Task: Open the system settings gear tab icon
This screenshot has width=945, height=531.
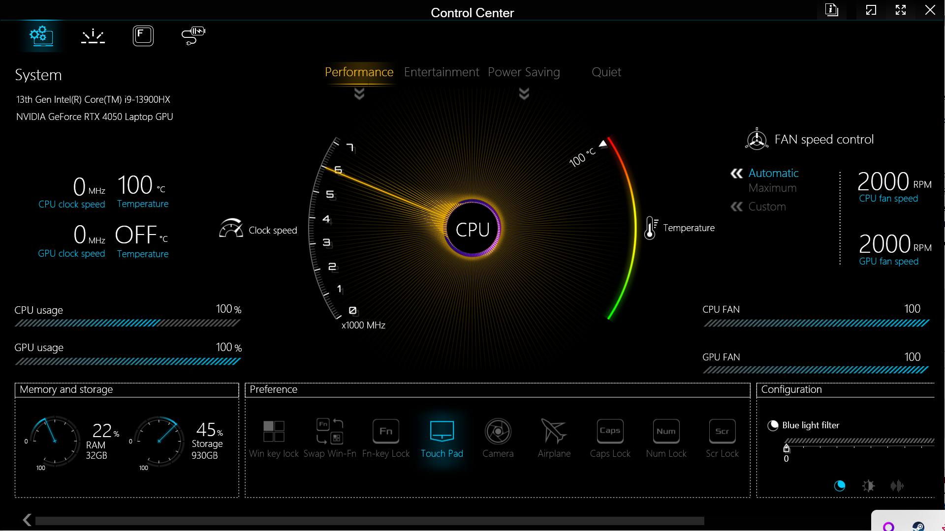Action: point(41,36)
